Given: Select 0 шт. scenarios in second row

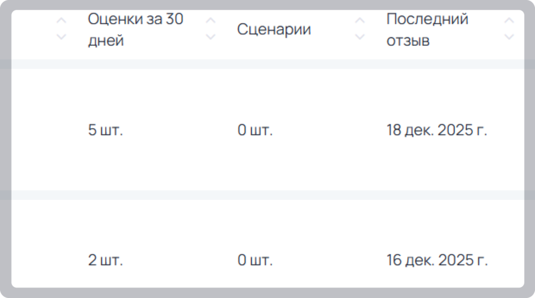Looking at the screenshot, I should (x=255, y=260).
